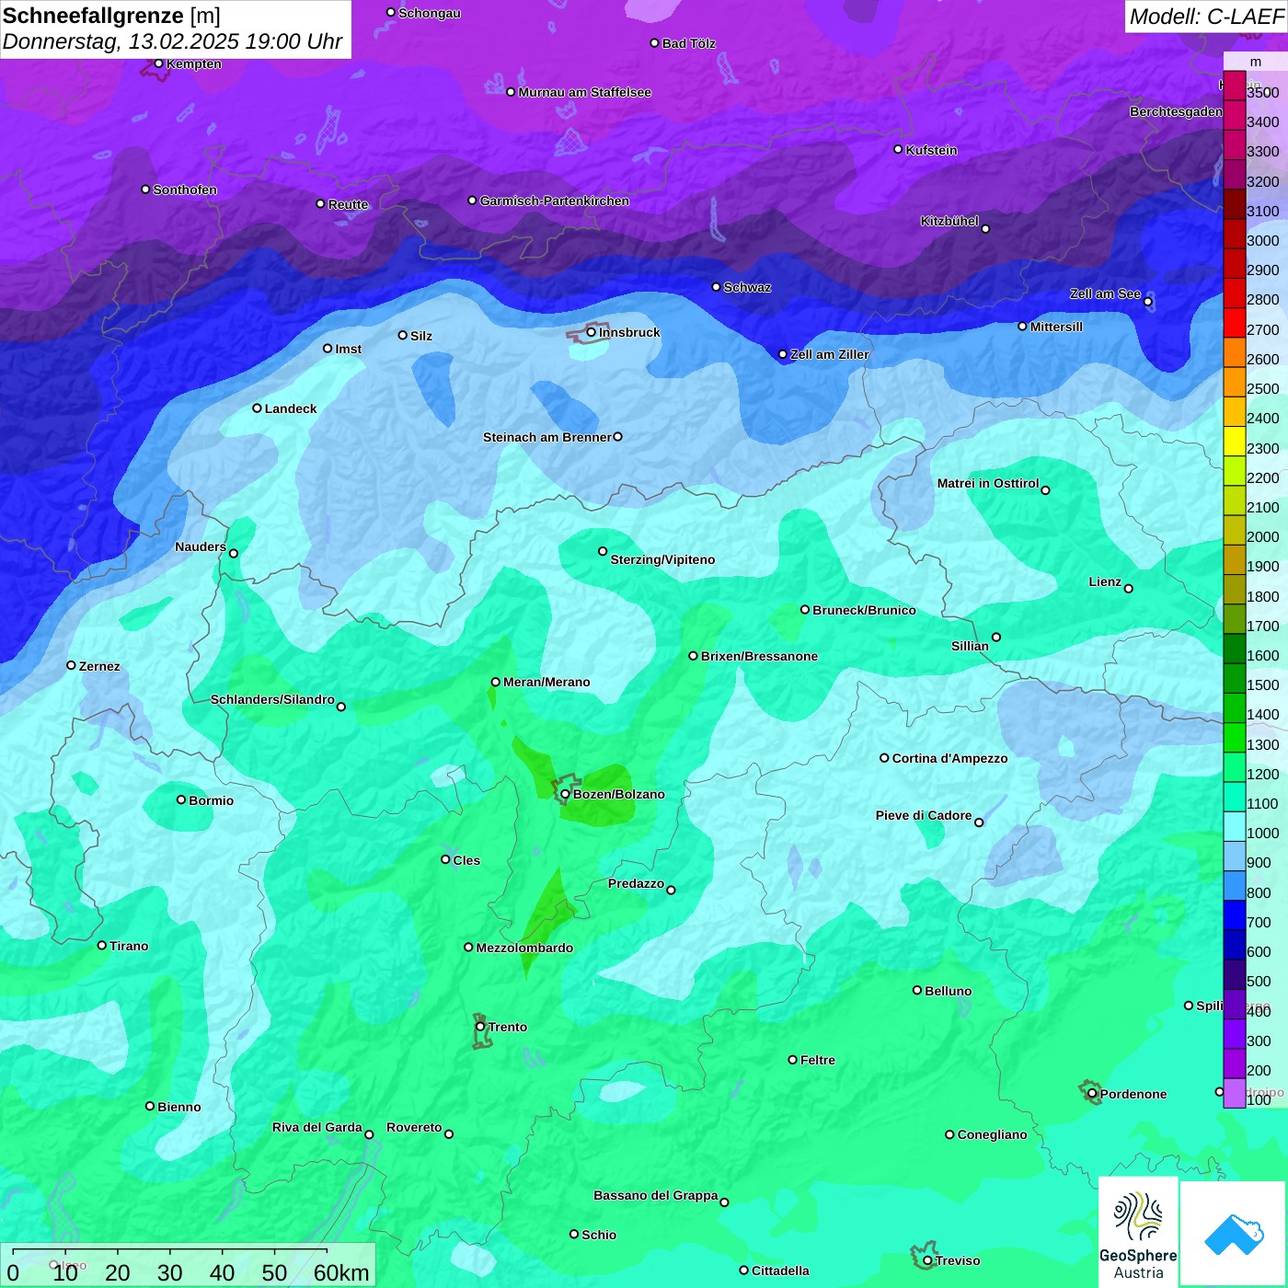
Task: Click the 'Bad Tölz' label
Action: click(688, 43)
